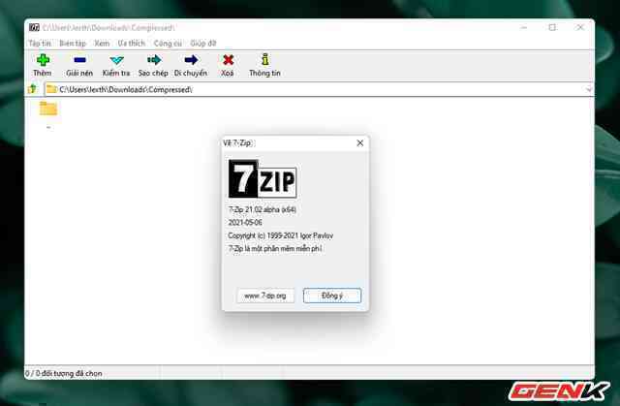Select the parent folder ".." item
Viewport: 620px width, 406px height.
point(48,114)
